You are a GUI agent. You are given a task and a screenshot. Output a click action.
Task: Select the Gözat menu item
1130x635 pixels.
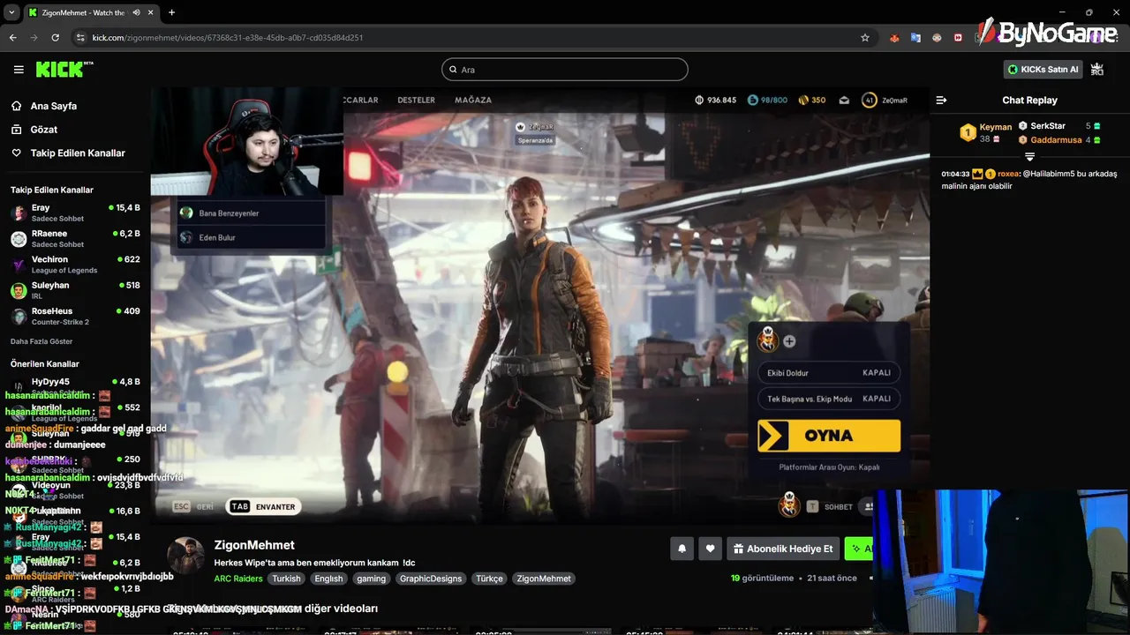point(74,130)
